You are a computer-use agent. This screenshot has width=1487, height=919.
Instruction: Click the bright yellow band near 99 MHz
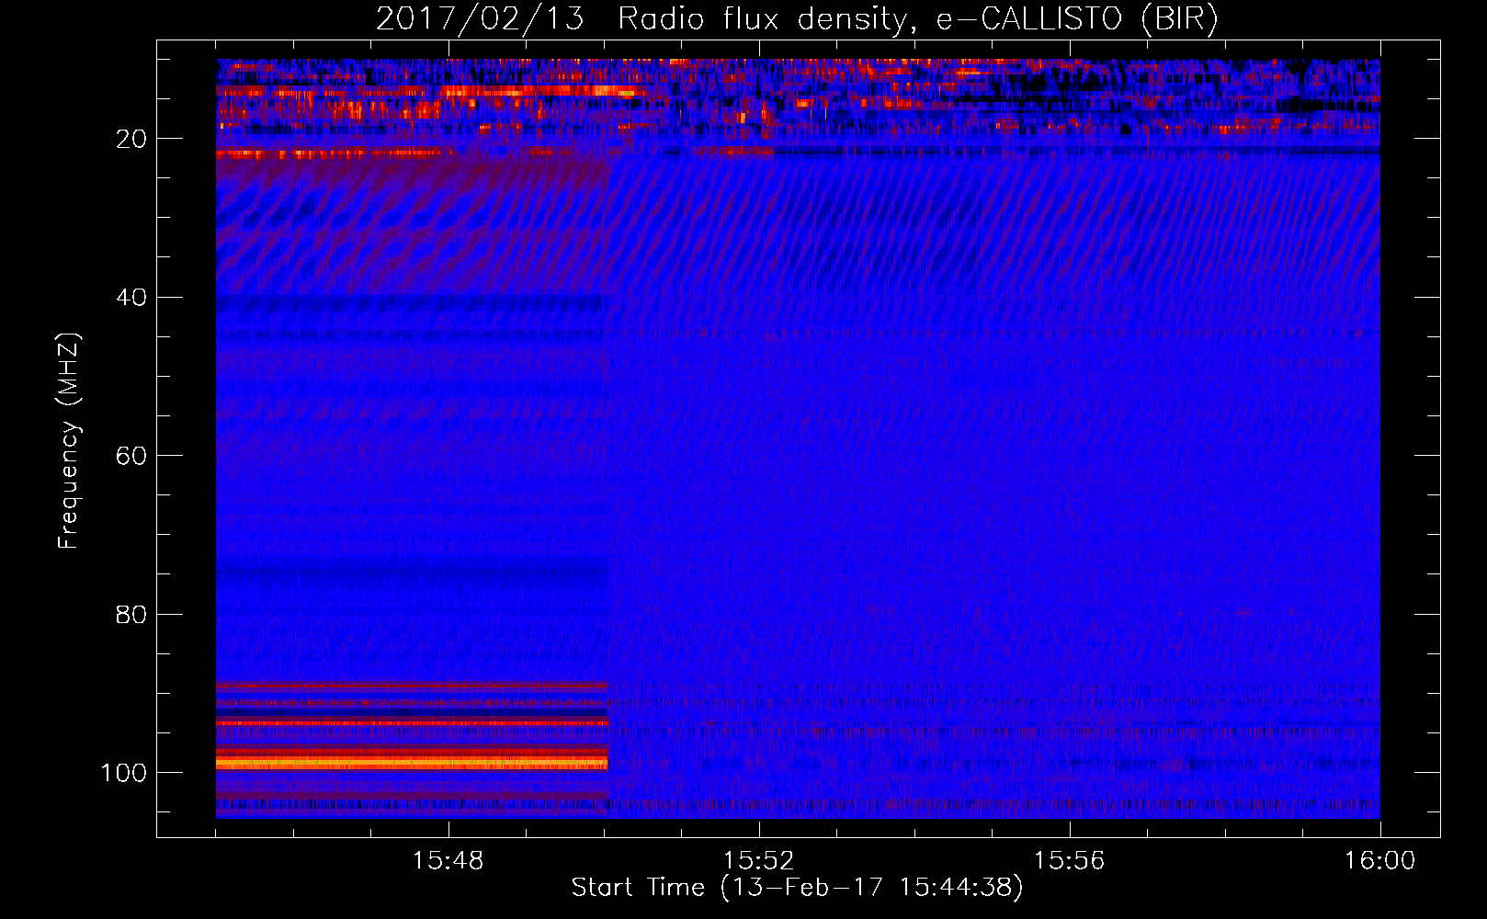coord(412,763)
